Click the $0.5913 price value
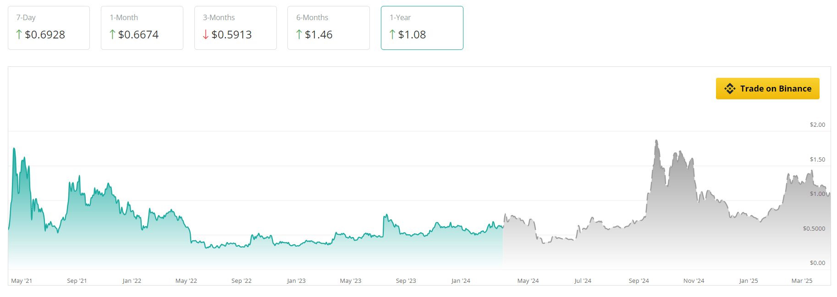Screen dimensions: 837x297 point(231,34)
